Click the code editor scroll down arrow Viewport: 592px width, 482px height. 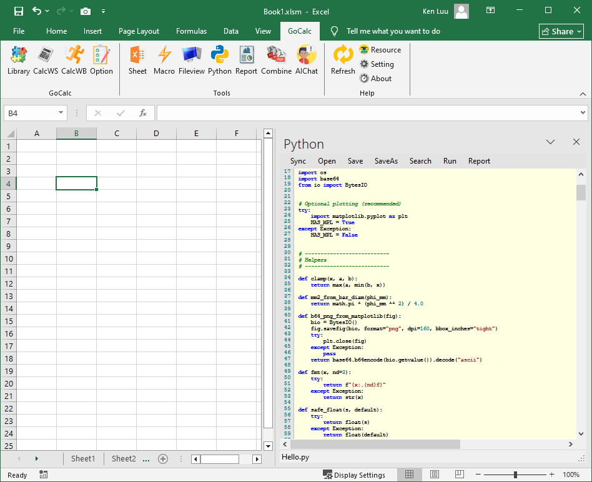[581, 434]
